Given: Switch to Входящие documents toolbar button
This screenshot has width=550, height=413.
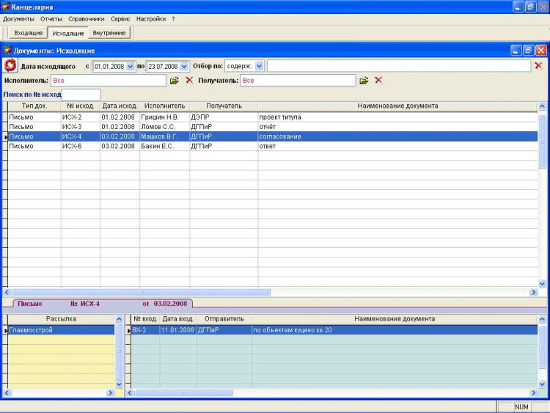Looking at the screenshot, I should [28, 33].
